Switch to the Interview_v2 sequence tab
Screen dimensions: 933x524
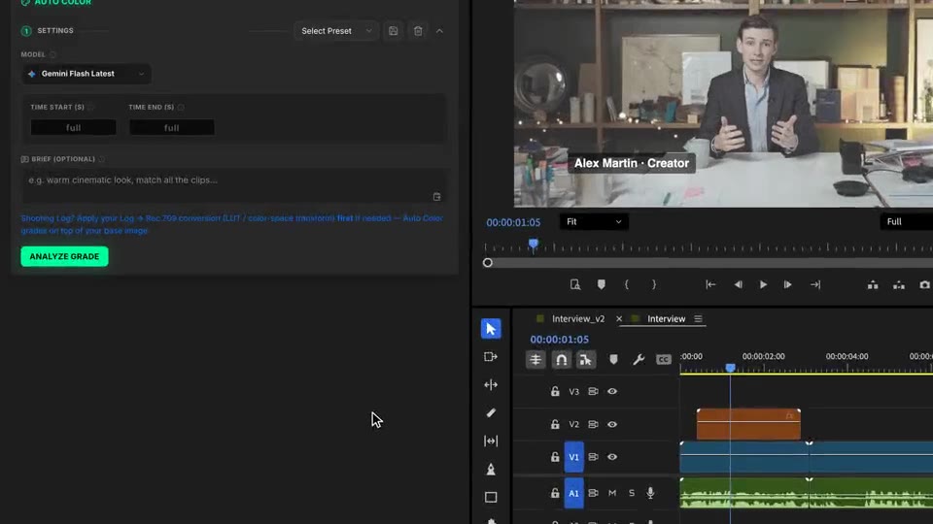point(577,319)
